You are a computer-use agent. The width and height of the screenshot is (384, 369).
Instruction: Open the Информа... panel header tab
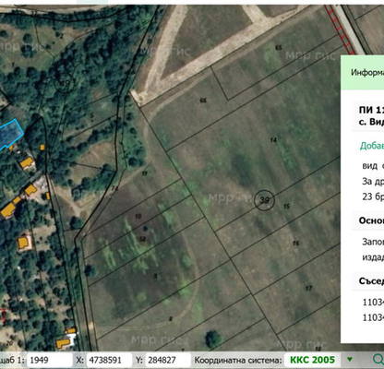tap(367, 73)
